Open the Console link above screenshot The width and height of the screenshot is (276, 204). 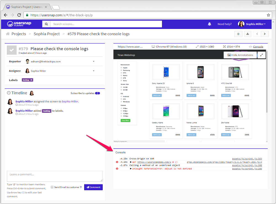click(x=258, y=47)
